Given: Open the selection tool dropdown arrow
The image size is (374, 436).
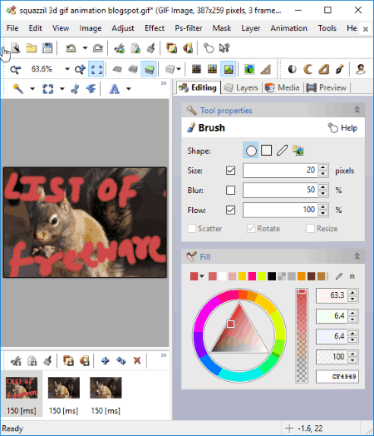Looking at the screenshot, I should tap(62, 89).
